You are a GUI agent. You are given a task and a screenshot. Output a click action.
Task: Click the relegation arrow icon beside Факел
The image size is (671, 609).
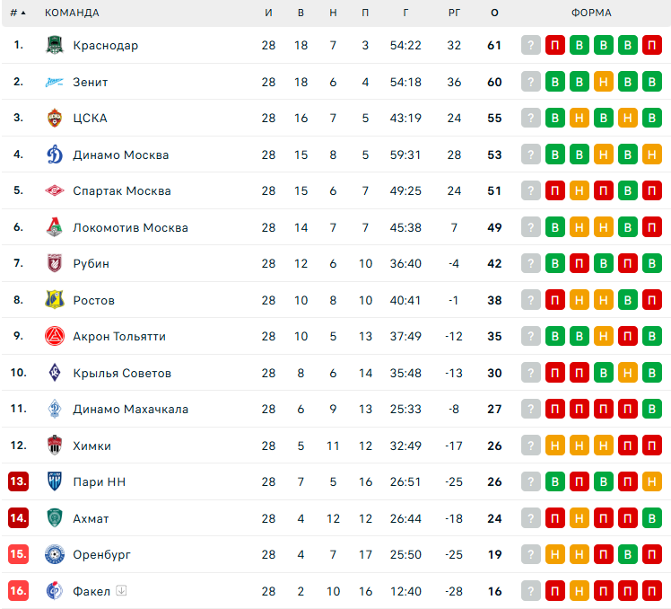[122, 591]
